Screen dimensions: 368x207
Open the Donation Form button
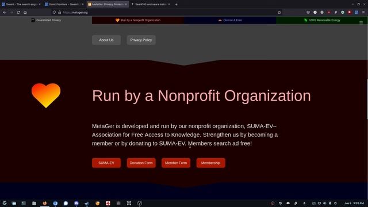(141, 163)
